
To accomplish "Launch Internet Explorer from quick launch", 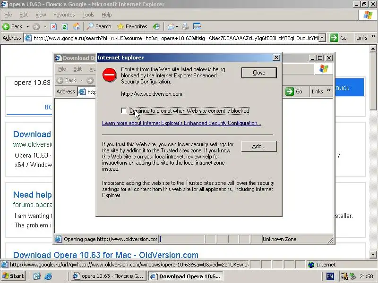I will click(48, 276).
